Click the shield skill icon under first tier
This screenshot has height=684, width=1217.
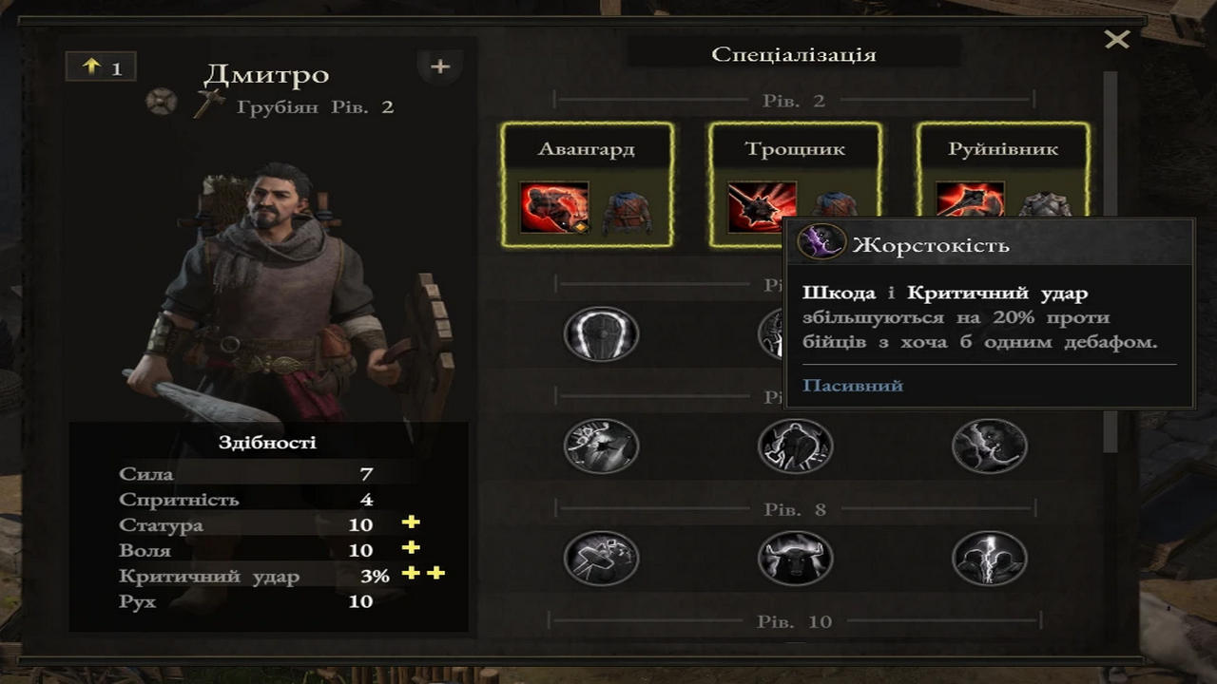point(601,333)
